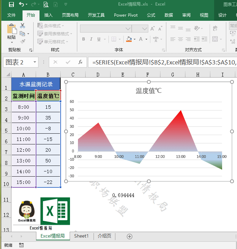Open alignment settings dialog launcher
Image resolution: width=237 pixels, height=249 pixels.
tap(223, 50)
